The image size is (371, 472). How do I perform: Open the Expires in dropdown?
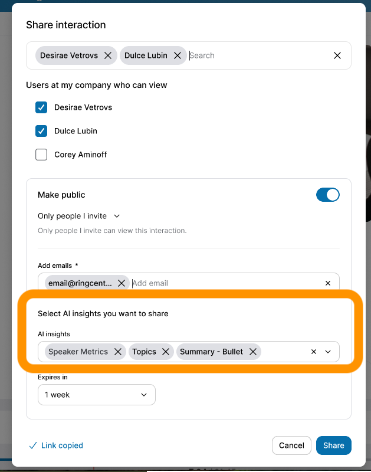tap(96, 394)
